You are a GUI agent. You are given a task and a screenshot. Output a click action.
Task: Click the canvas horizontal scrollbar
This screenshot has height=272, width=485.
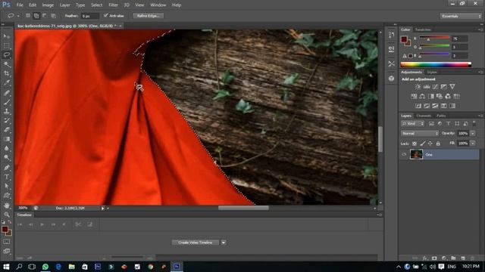[x=243, y=209]
